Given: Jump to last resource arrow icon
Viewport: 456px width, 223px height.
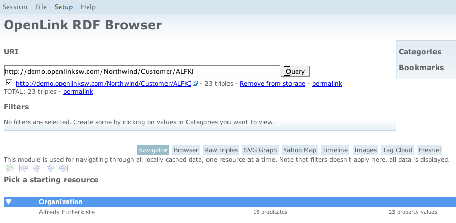Looking at the screenshot, I should (x=64, y=168).
